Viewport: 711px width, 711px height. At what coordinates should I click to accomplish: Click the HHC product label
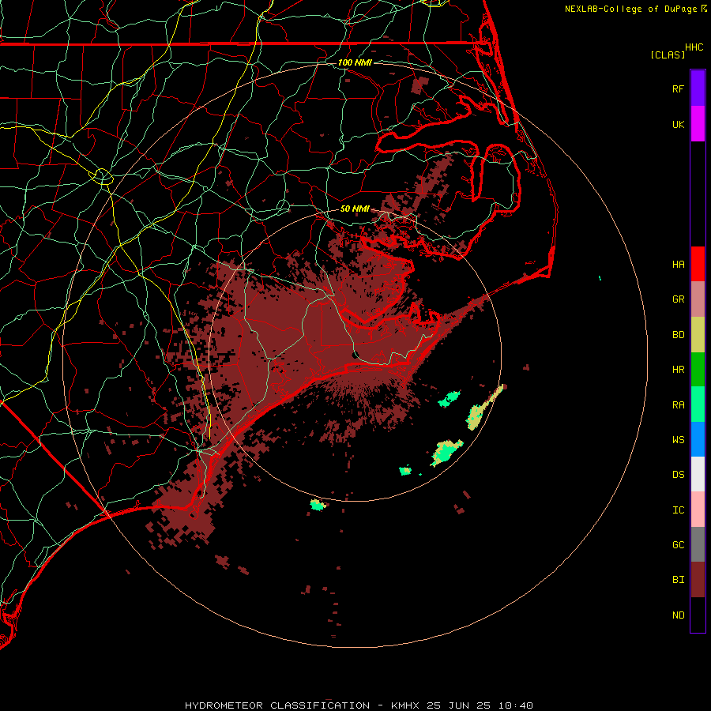pos(694,47)
